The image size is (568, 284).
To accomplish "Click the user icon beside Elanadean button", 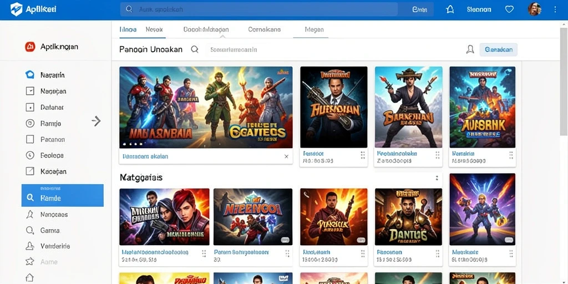I will pyautogui.click(x=470, y=49).
